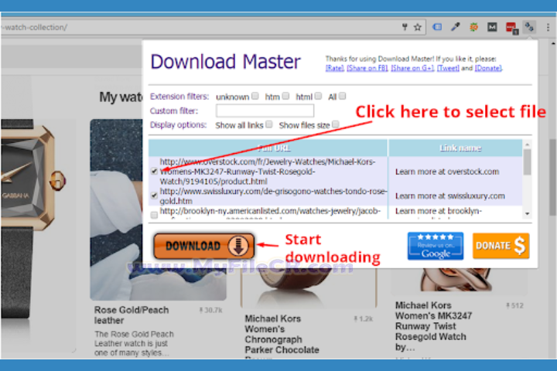Uncheck the swissluxury.com link checkbox
The width and height of the screenshot is (557, 371).
point(154,196)
